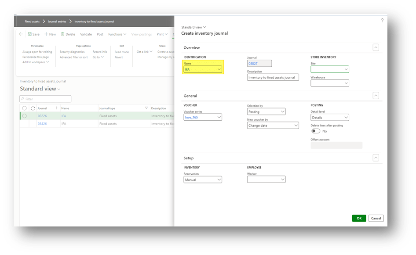This screenshot has width=416, height=255.
Task: Click the Journal column sort arrow
Action: [x=56, y=108]
